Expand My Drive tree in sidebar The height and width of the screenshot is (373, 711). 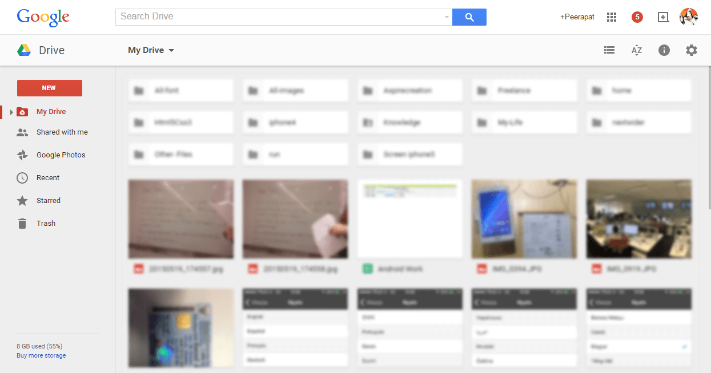[11, 112]
